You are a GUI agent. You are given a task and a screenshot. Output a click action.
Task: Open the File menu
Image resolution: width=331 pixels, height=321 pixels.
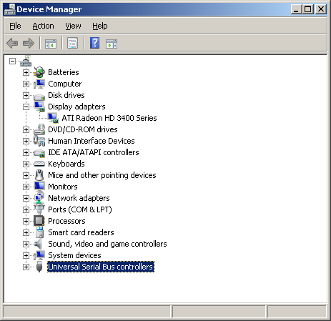[x=15, y=26]
